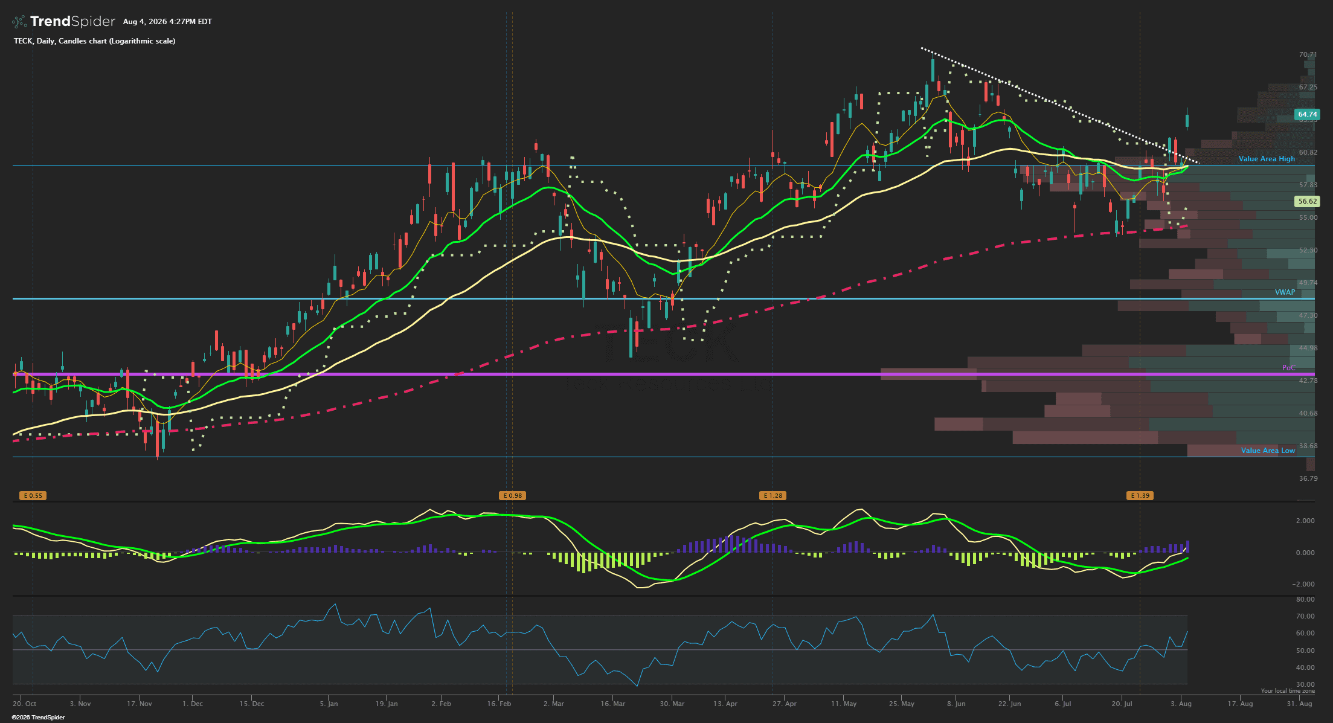Screen dimensions: 1333x723
Task: Click the TrendSpider brand name
Action: (72, 22)
